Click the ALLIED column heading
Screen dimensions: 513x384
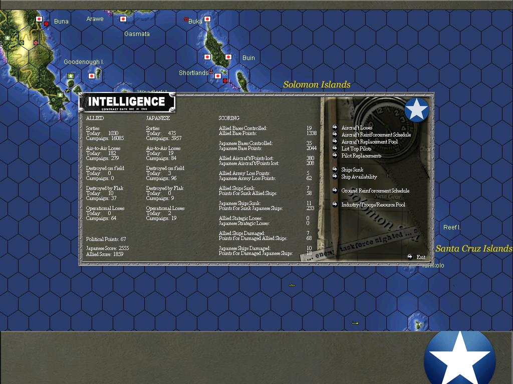click(95, 118)
